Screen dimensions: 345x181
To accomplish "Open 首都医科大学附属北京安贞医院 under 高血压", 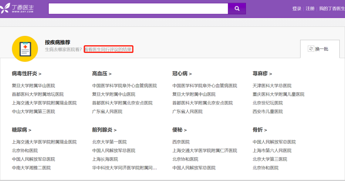I will coord(122,103).
